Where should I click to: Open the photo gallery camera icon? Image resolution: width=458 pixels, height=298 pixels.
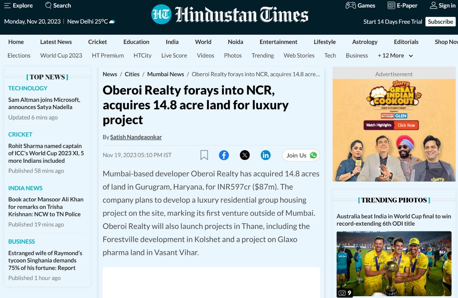click(x=342, y=293)
